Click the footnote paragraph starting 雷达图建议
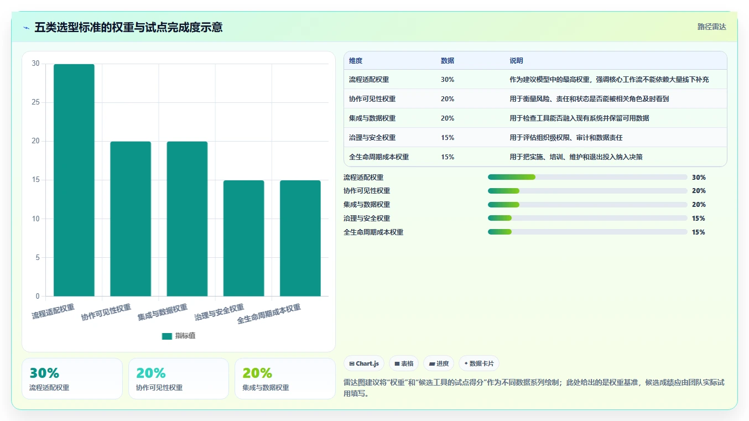The width and height of the screenshot is (749, 421). tap(534, 388)
